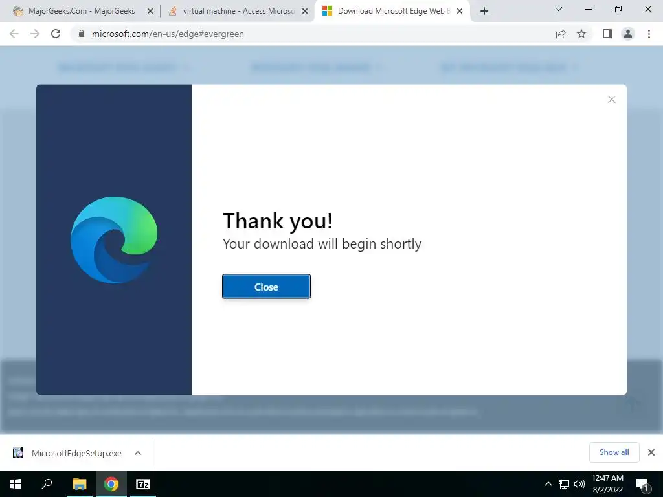Screen dimensions: 663x497
Task: Open File Explorer from taskbar
Action: click(x=79, y=484)
